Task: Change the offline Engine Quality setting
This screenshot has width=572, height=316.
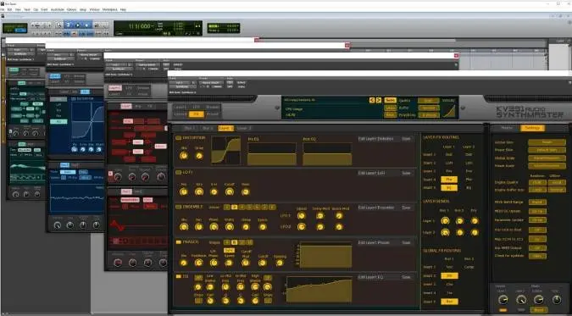Action: 556,182
